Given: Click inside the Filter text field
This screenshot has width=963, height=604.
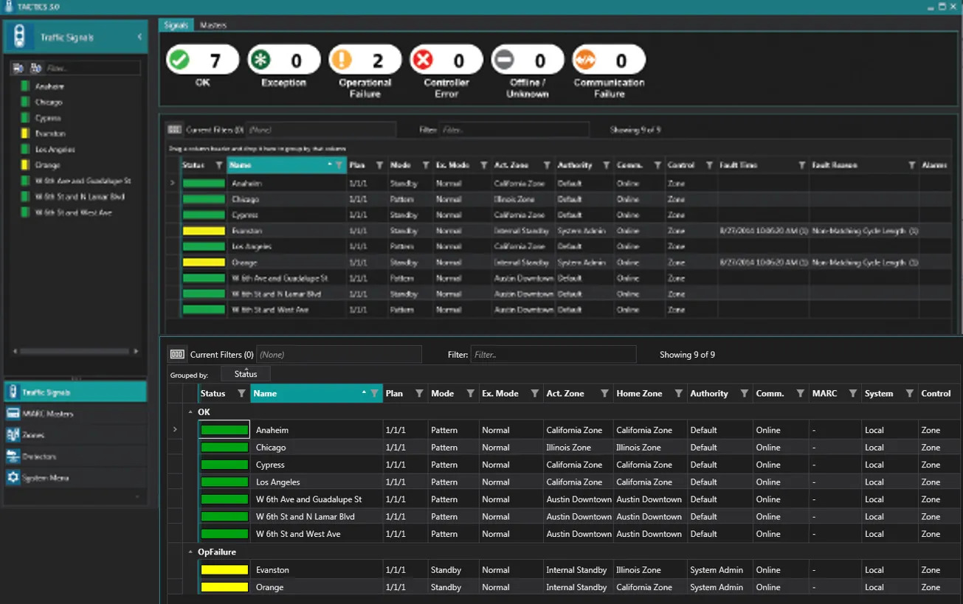Looking at the screenshot, I should pyautogui.click(x=553, y=354).
